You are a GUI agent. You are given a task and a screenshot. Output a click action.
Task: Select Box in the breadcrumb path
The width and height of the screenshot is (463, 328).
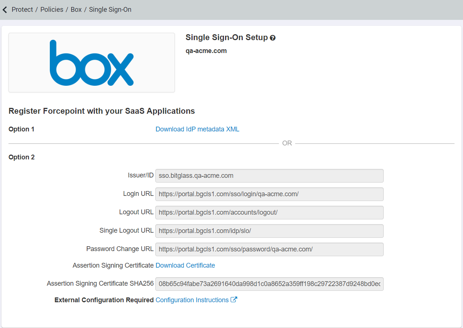click(76, 10)
